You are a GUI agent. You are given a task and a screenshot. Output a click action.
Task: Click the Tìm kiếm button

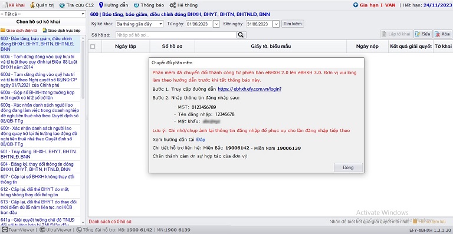click(293, 24)
